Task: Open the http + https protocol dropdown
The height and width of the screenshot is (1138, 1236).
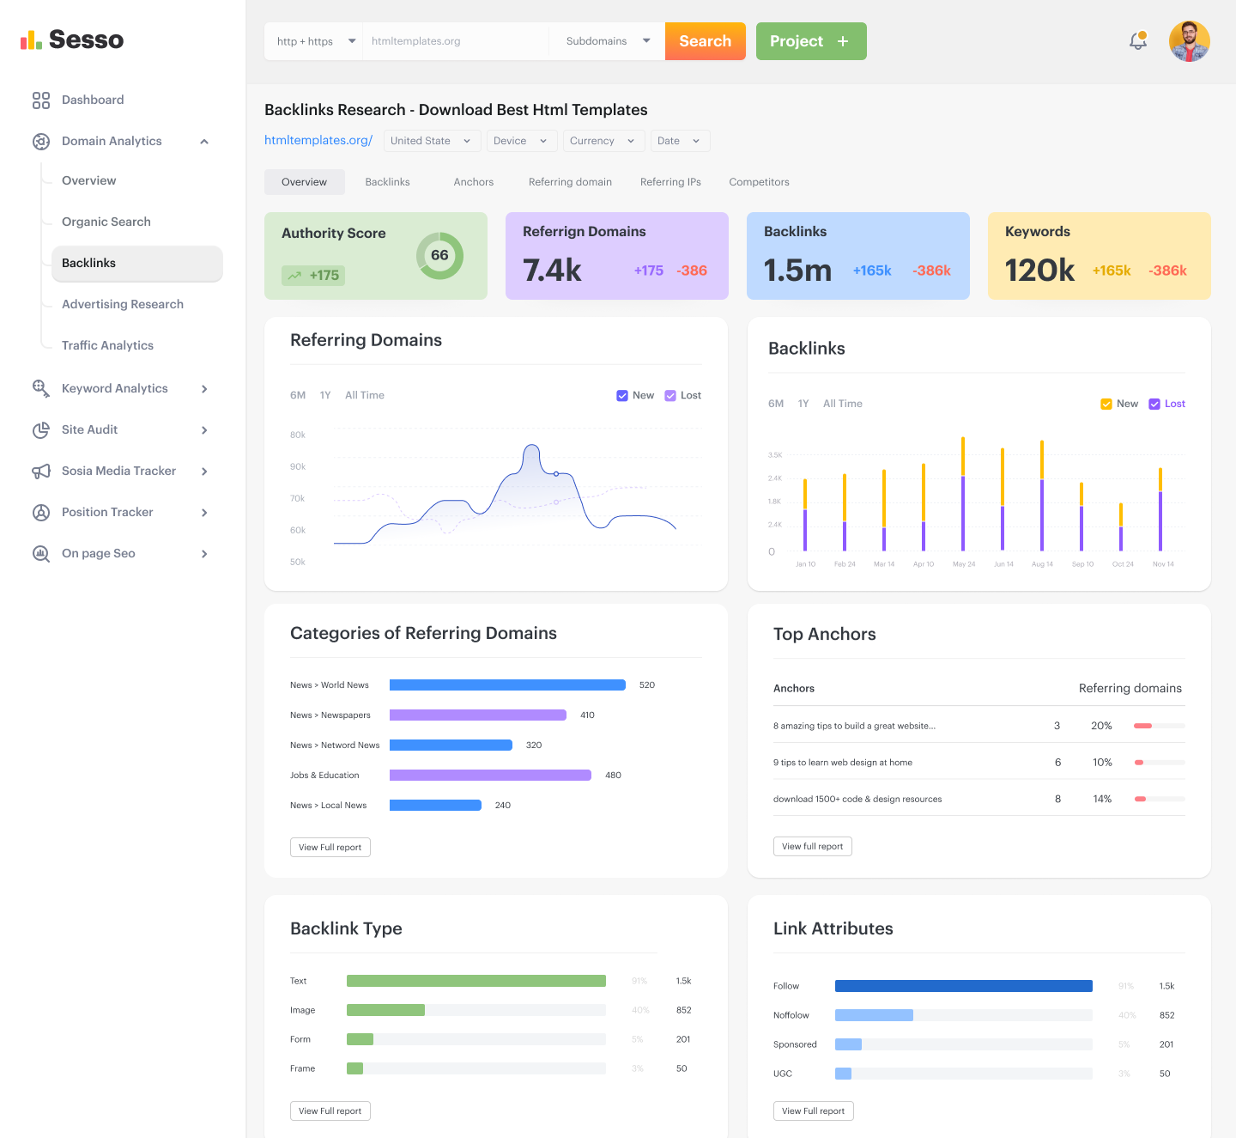Action: click(x=315, y=41)
